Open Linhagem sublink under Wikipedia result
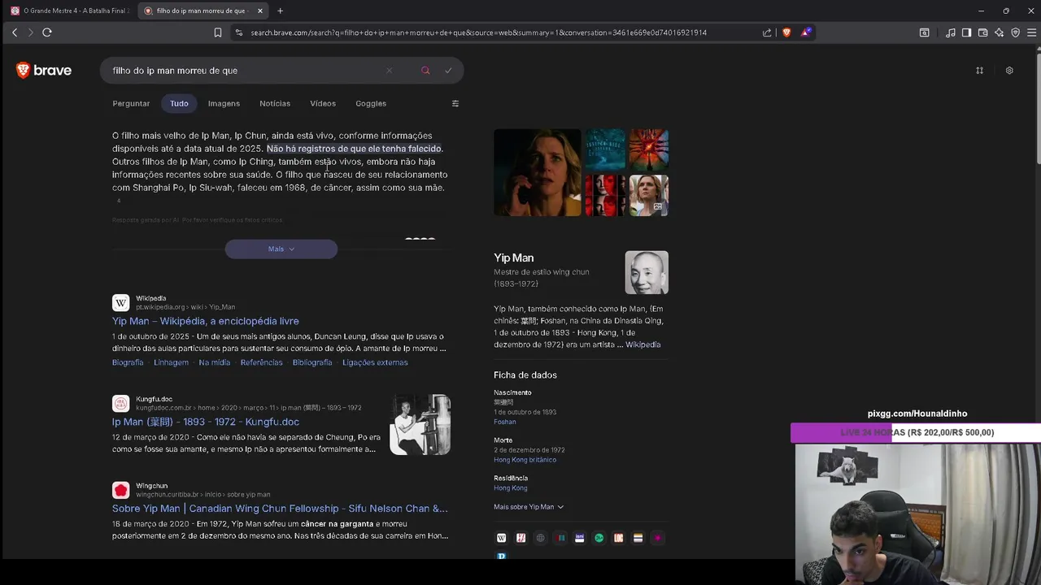The width and height of the screenshot is (1041, 585). pos(171,362)
